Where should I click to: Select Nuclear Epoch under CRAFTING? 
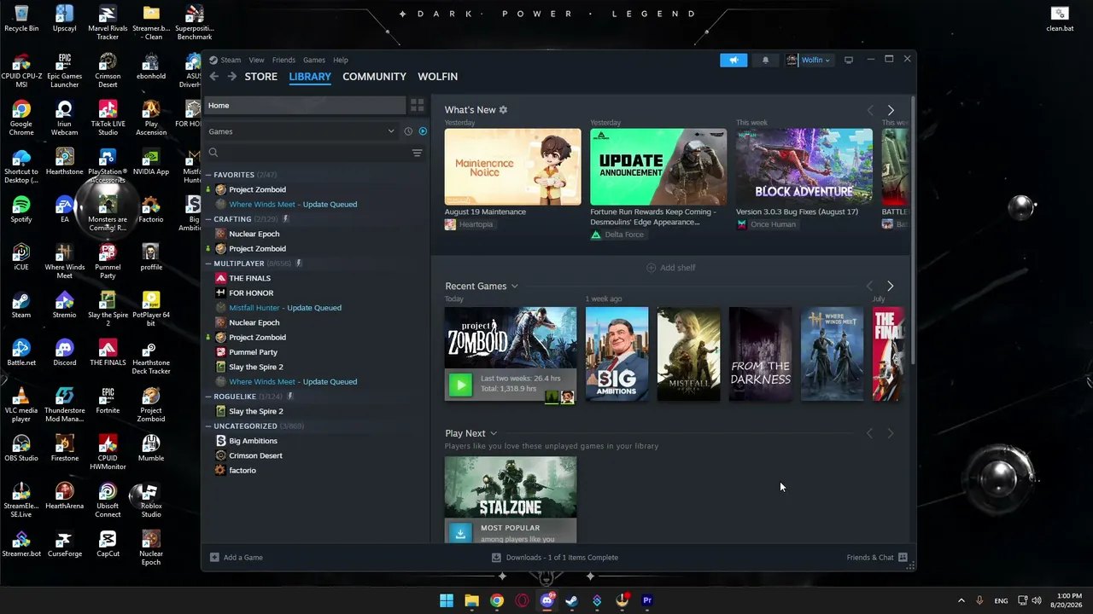(x=254, y=234)
